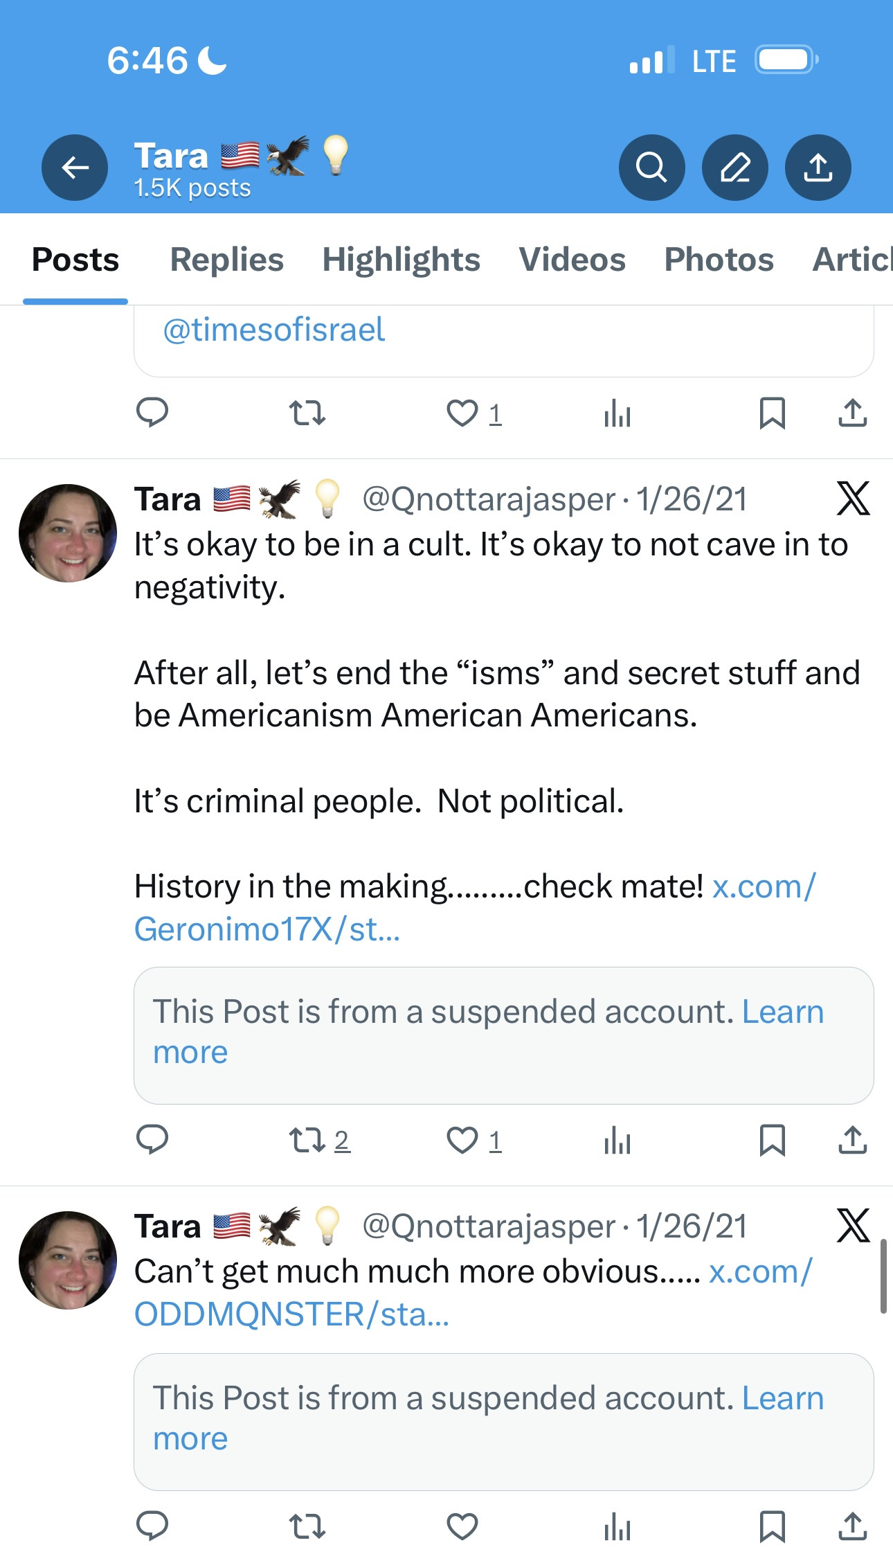Open profile search with magnifier icon
893x1563 pixels.
[651, 168]
